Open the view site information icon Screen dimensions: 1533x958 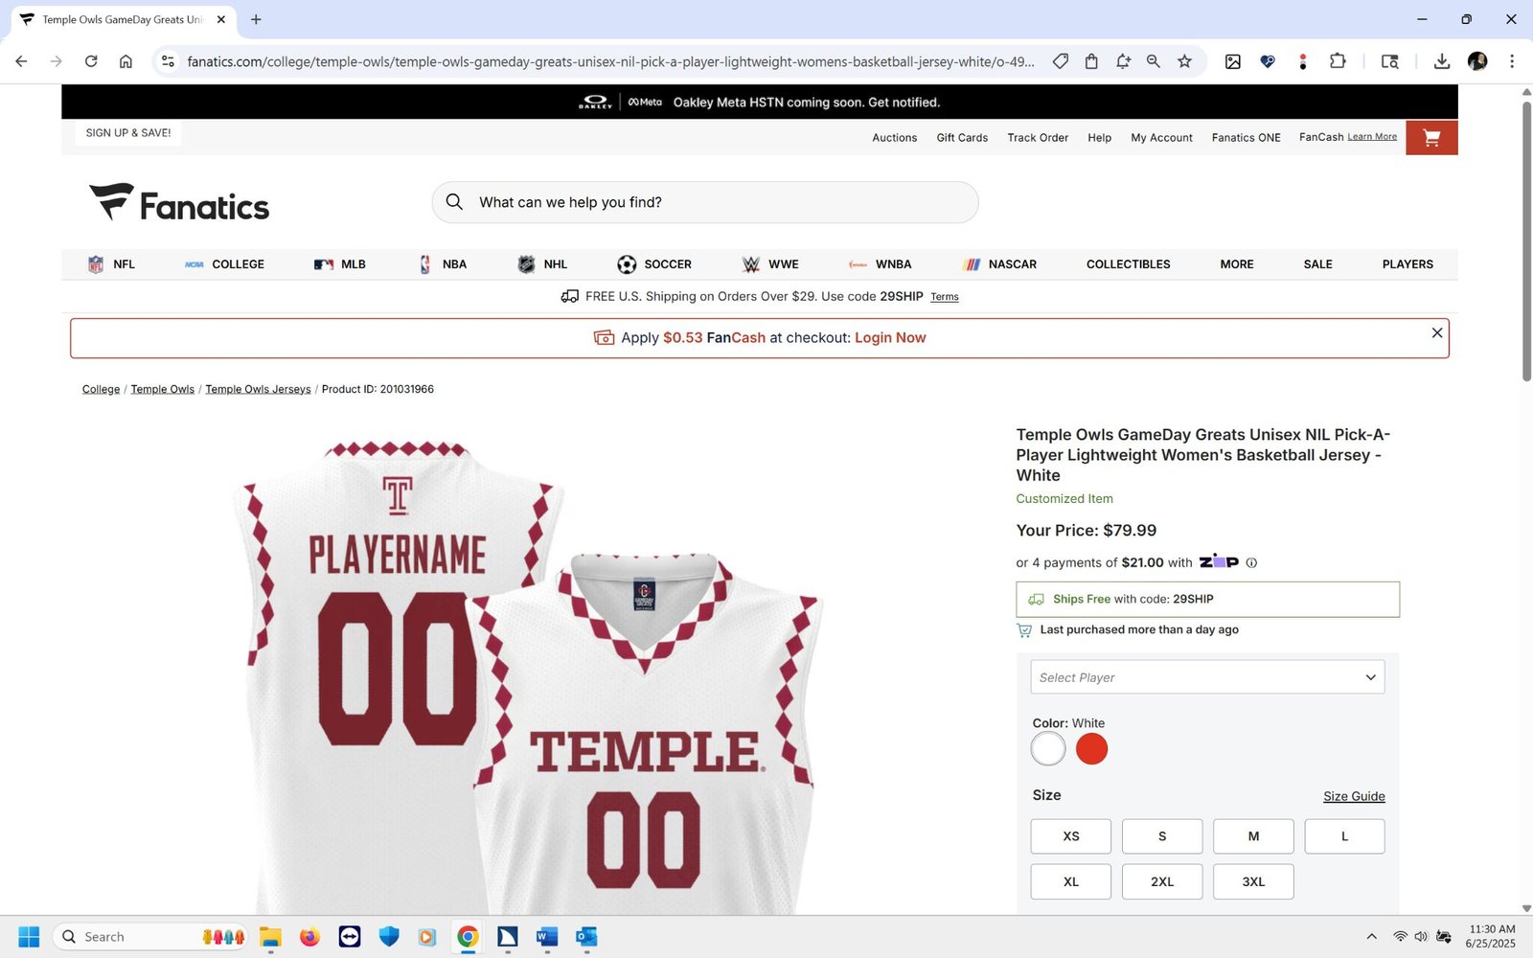(x=168, y=61)
